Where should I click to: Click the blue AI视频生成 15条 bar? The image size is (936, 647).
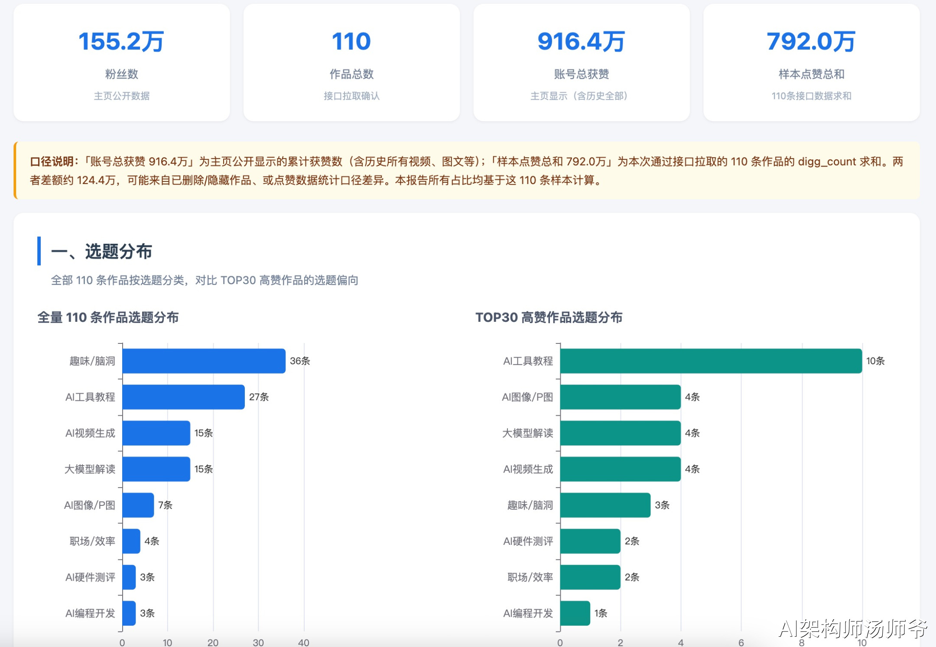156,433
